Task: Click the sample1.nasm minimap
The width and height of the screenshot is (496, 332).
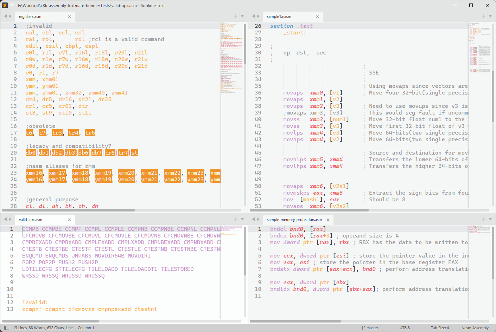Action: (x=480, y=115)
